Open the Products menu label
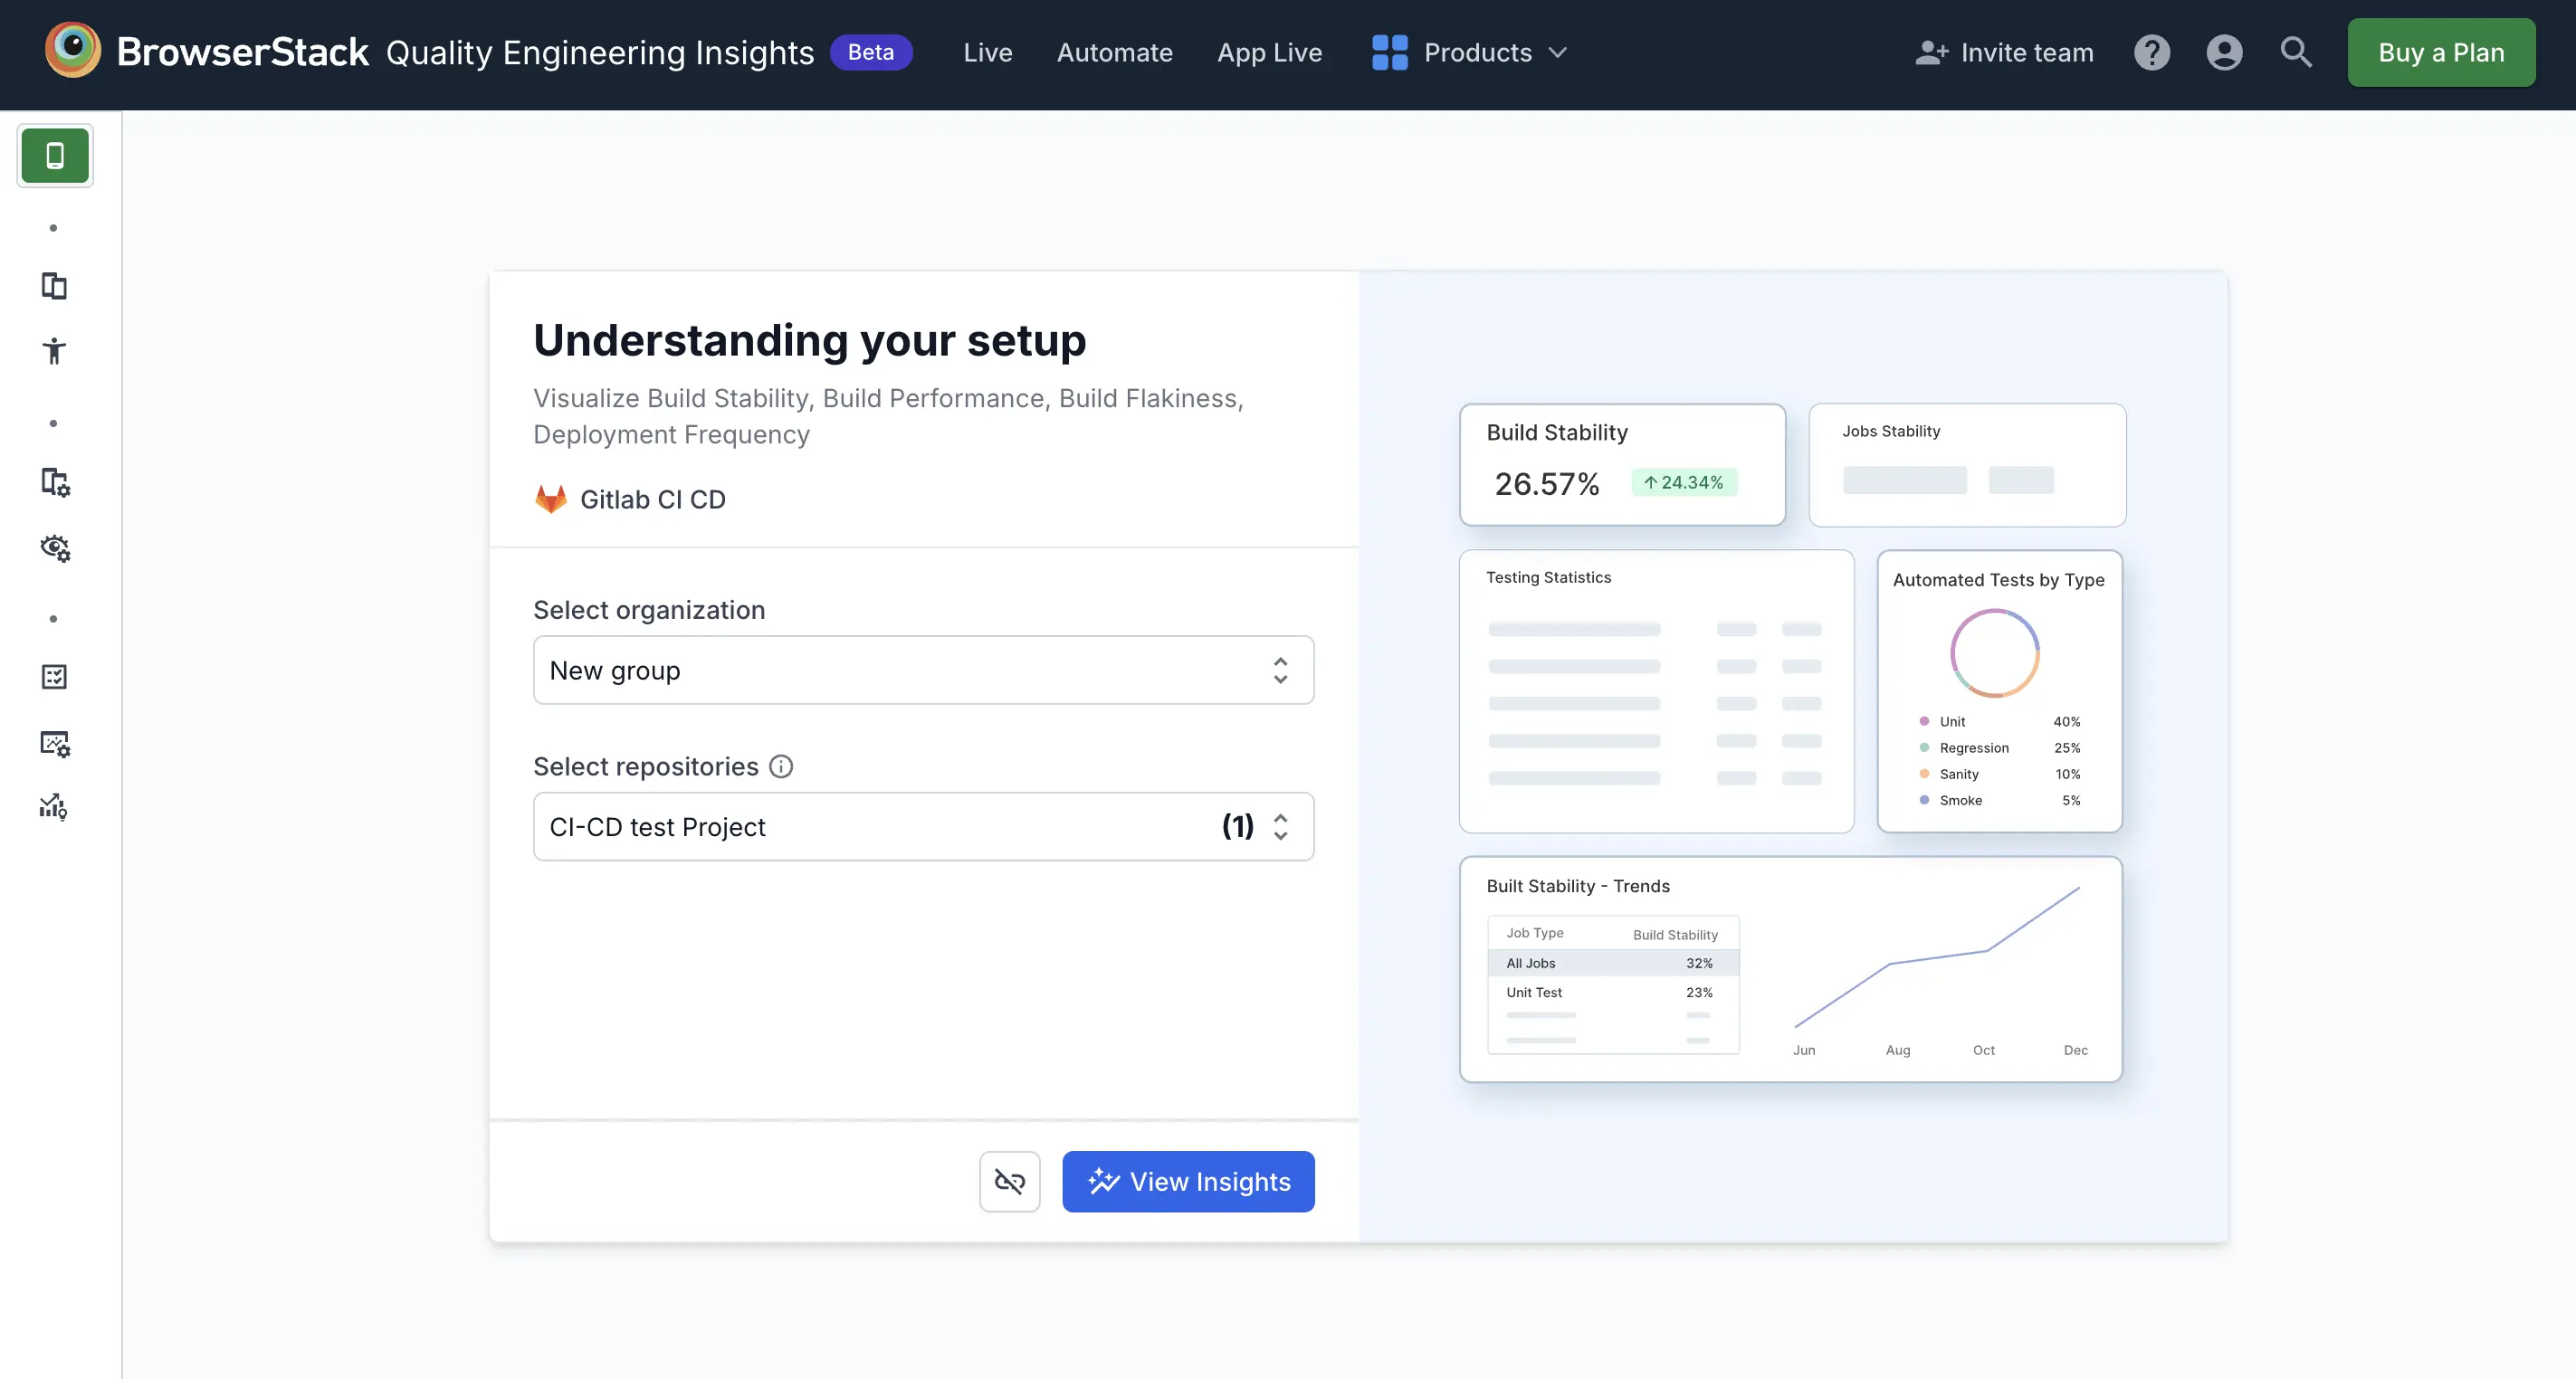 click(1477, 52)
